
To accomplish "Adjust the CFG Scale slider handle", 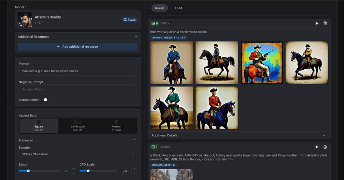I will point(88,171).
